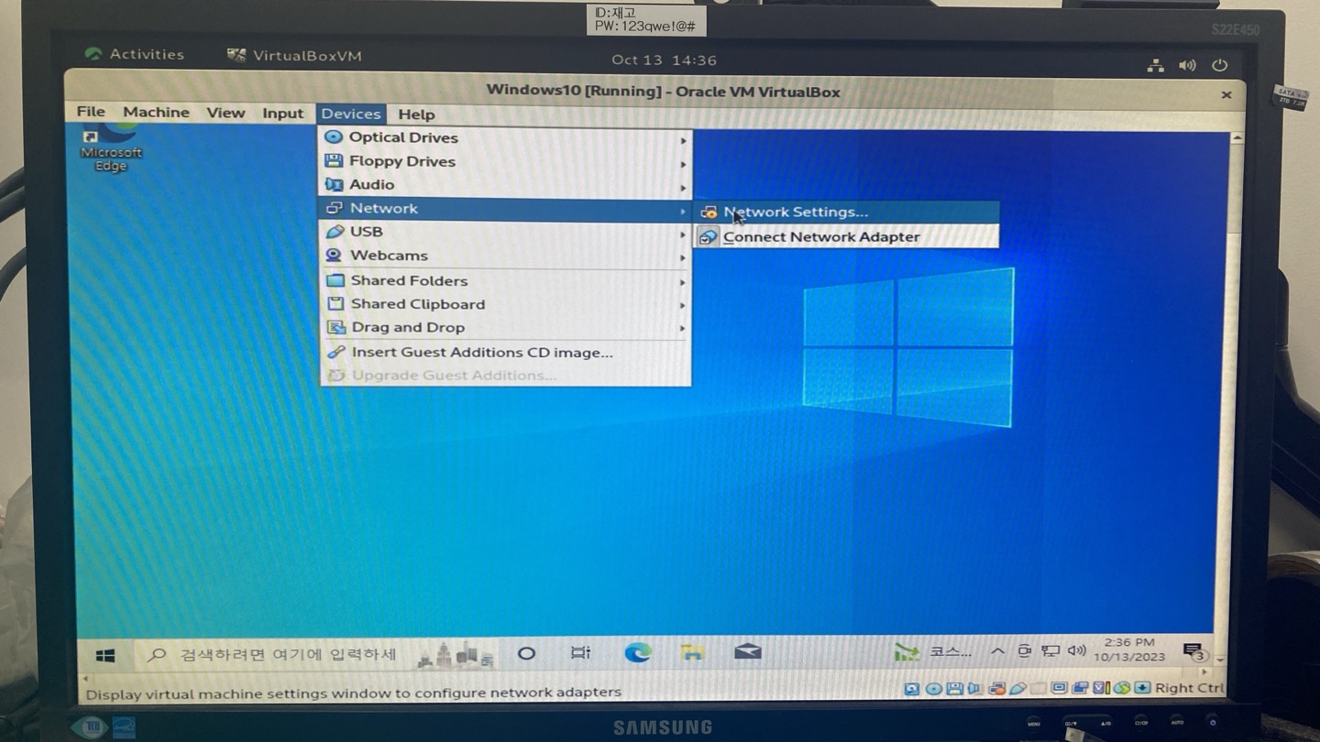The width and height of the screenshot is (1320, 742).
Task: Open the File menu
Action: click(x=91, y=112)
